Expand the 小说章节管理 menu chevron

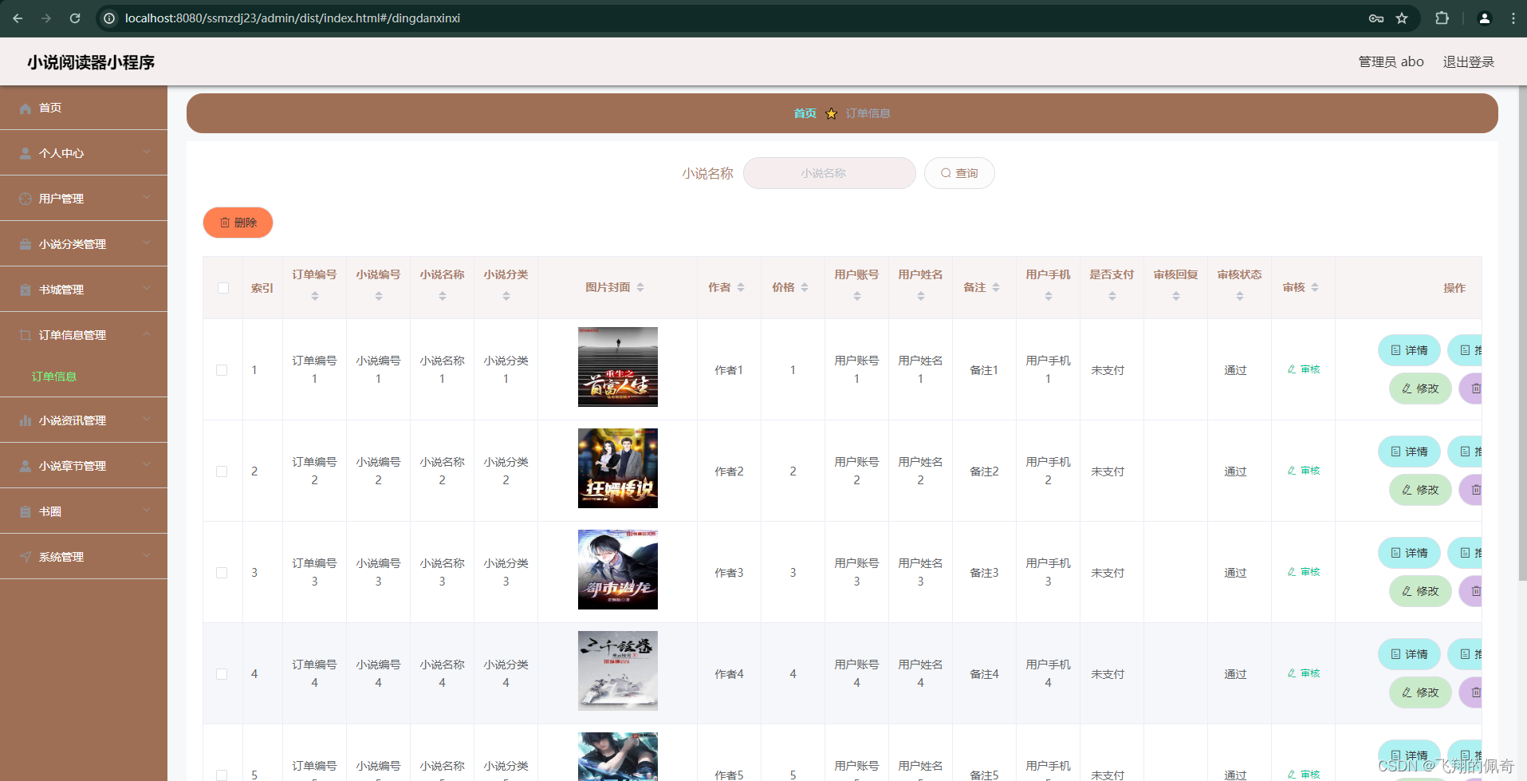tap(147, 465)
